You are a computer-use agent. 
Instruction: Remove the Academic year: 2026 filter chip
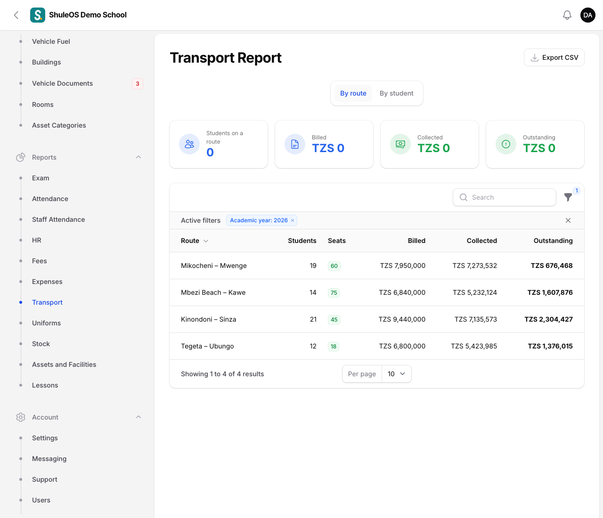[x=293, y=220]
